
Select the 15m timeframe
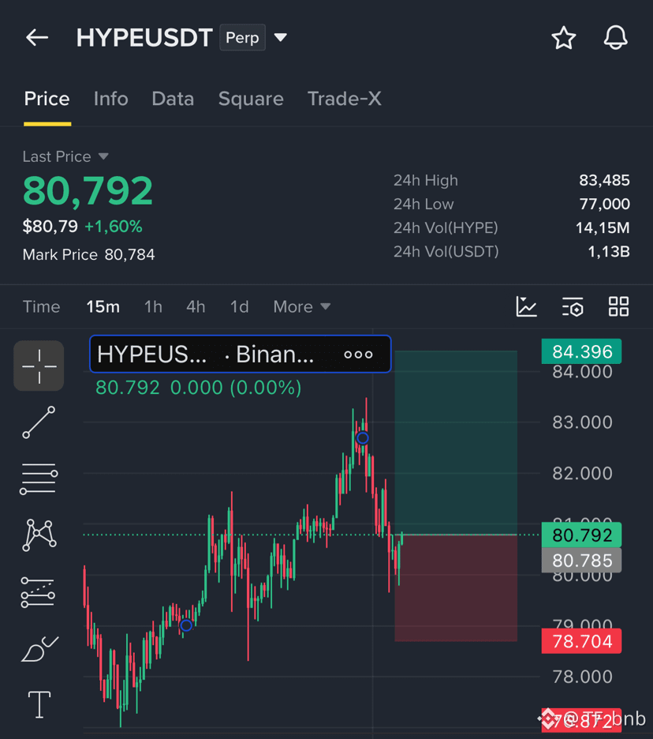pyautogui.click(x=103, y=307)
